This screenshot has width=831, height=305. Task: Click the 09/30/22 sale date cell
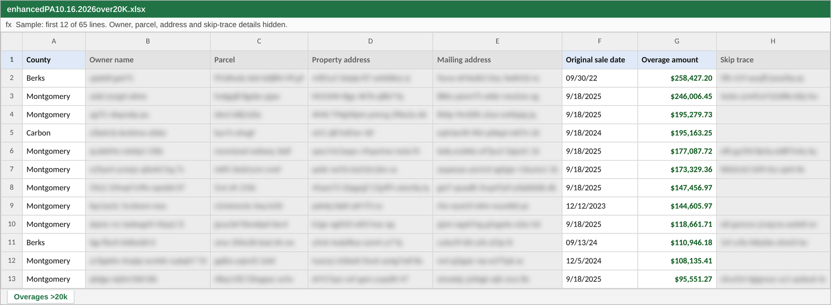click(599, 78)
